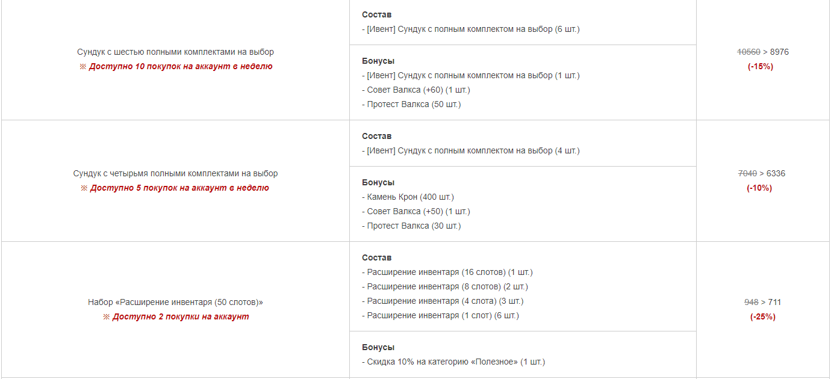
Task: Click 'Сундук с шестью полными комплектами на выбор' title
Action: 175,52
